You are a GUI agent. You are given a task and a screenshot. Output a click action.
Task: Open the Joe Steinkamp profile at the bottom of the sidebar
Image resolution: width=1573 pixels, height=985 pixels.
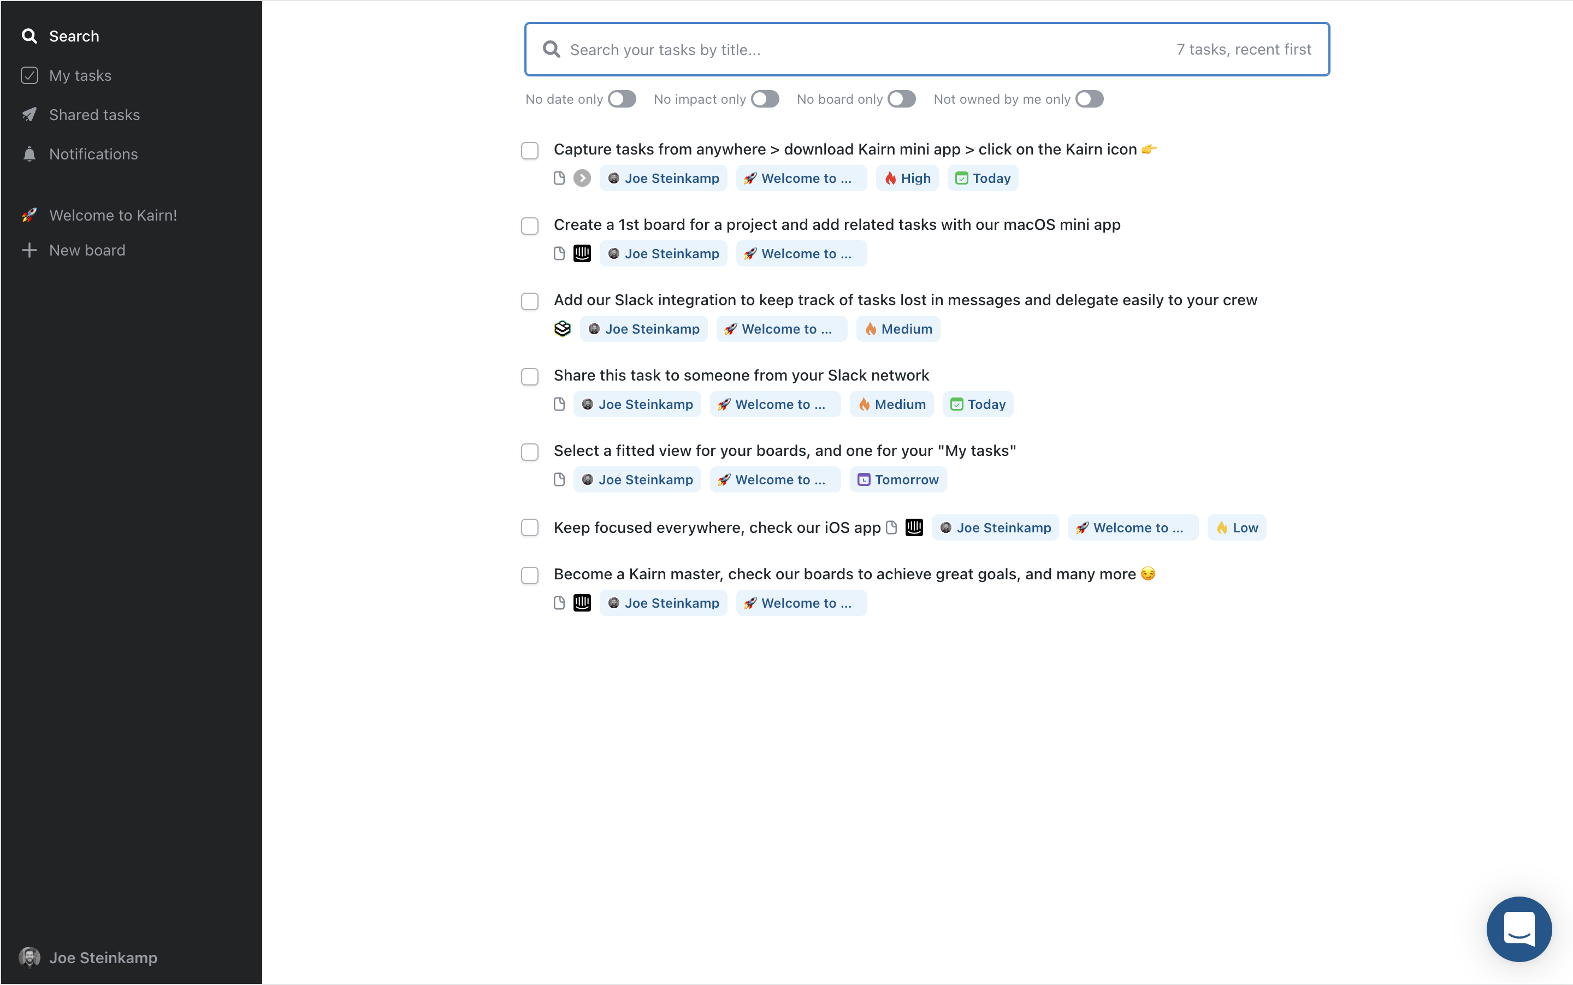(x=103, y=957)
